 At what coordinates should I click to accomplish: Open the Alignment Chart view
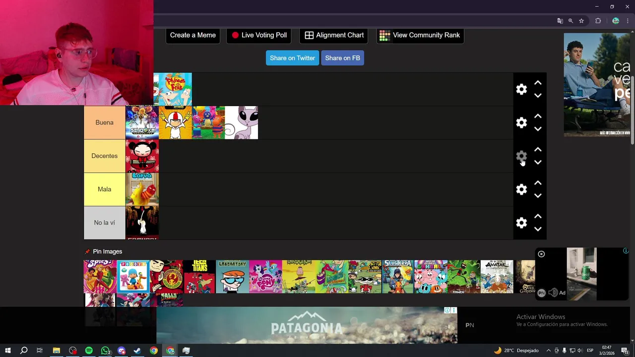point(334,35)
